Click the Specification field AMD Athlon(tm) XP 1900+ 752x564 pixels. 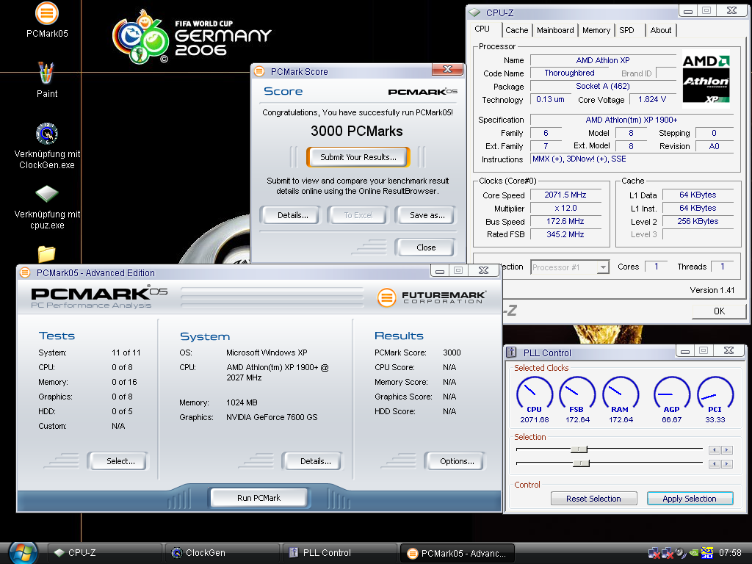click(632, 120)
